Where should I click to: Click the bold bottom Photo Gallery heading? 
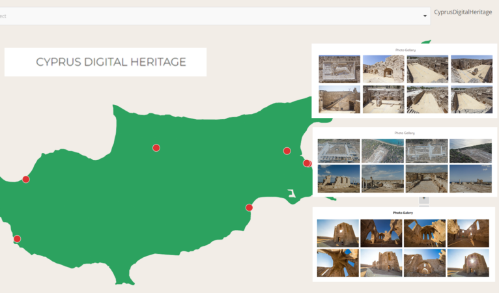(x=403, y=213)
